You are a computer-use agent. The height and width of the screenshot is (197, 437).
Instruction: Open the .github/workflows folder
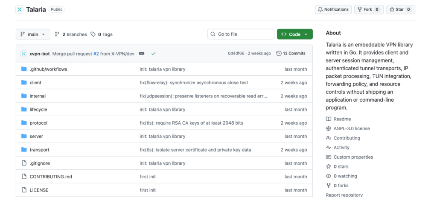click(48, 69)
